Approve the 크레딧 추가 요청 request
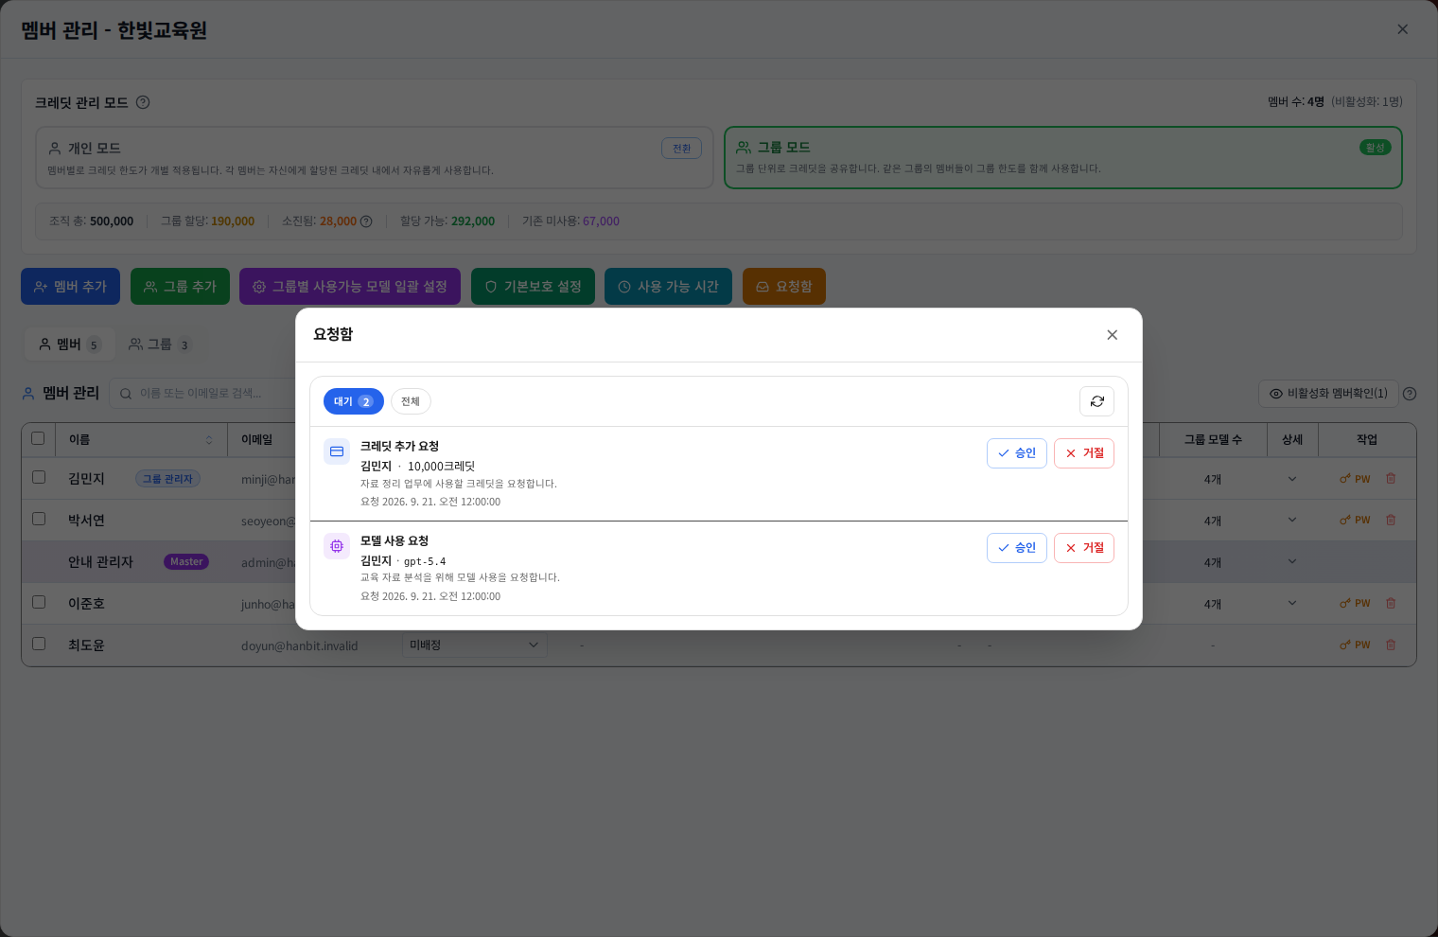This screenshot has width=1438, height=937. 1016,453
